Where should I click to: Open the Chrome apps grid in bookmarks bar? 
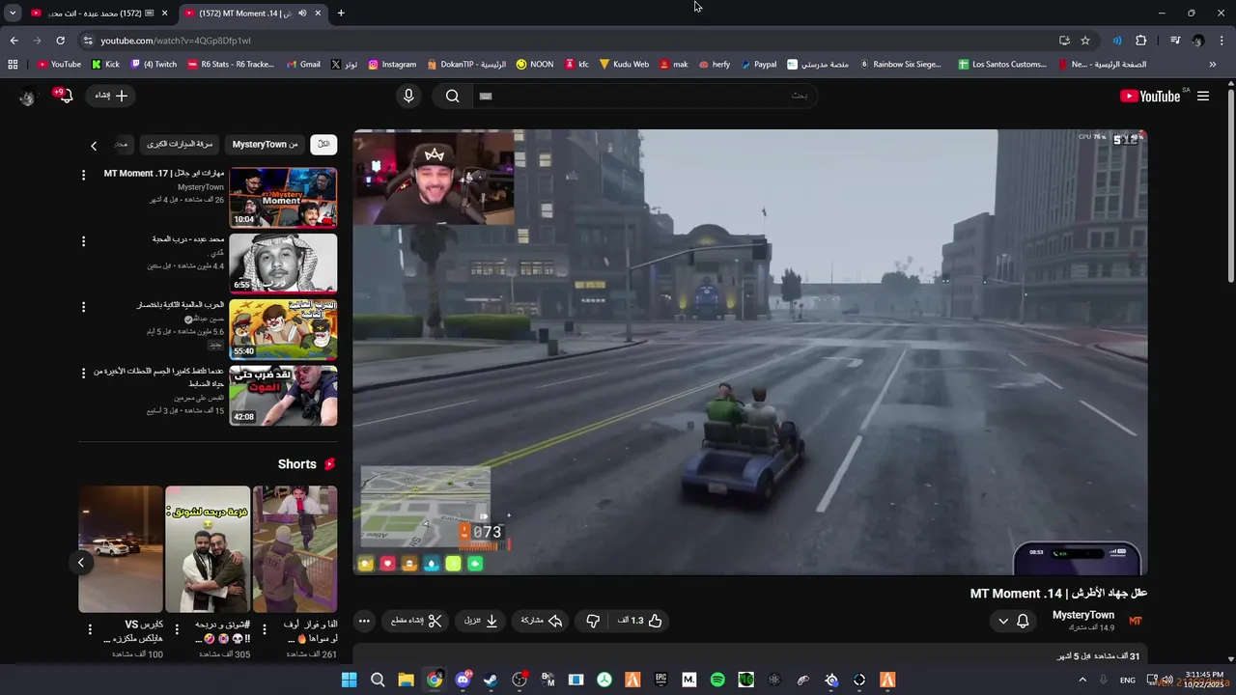(x=13, y=65)
